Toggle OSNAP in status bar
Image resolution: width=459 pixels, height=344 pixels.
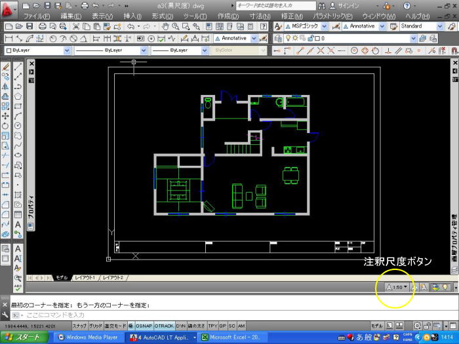tap(144, 326)
